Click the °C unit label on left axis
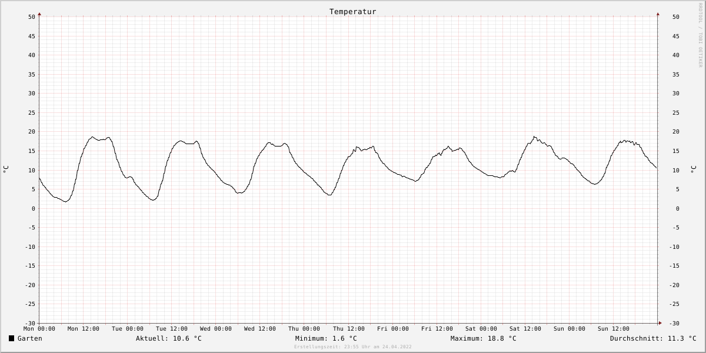This screenshot has height=353, width=706. (x=6, y=169)
